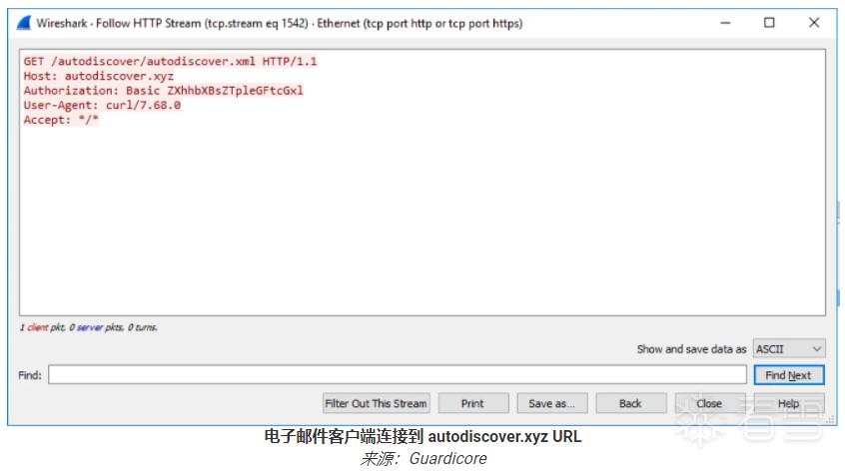
Task: Click Filter Out This Stream
Action: coord(377,403)
